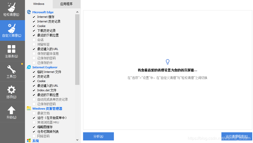Viewport: 253px width, 143px height.
Task: Click the cleaning list scrollbar thumb
Action: (x=77, y=49)
